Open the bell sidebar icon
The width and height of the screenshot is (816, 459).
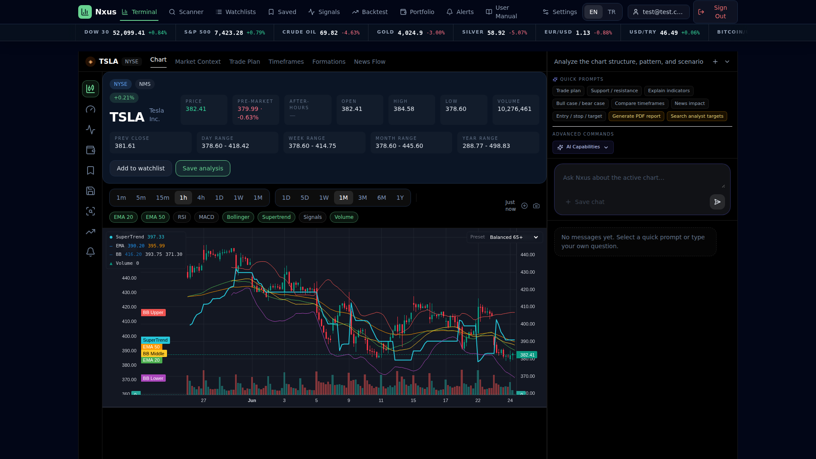point(91,252)
